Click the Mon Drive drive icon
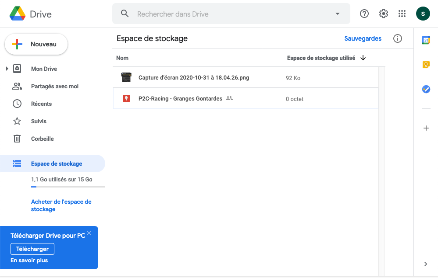 click(17, 69)
